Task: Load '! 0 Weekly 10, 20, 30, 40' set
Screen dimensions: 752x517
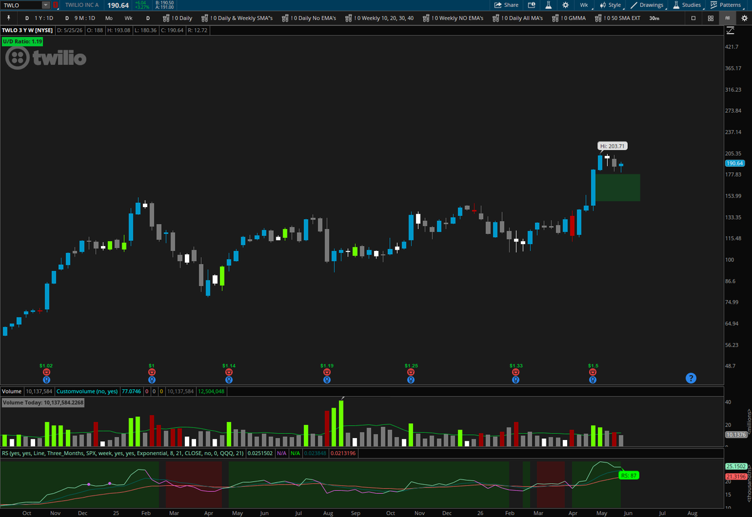Action: tap(380, 18)
